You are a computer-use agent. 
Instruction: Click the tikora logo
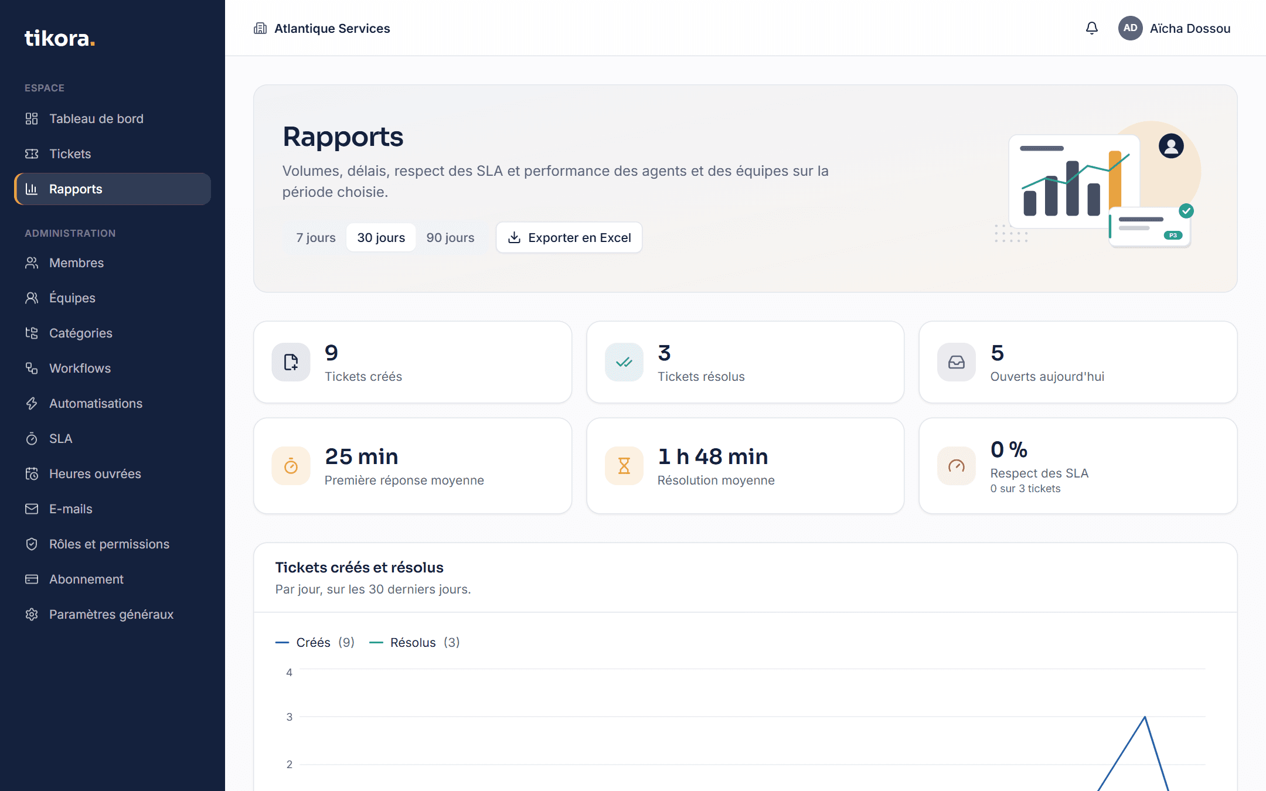pyautogui.click(x=59, y=38)
